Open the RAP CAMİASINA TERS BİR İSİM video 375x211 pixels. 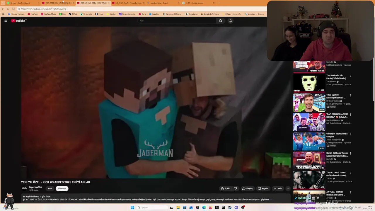309,122
